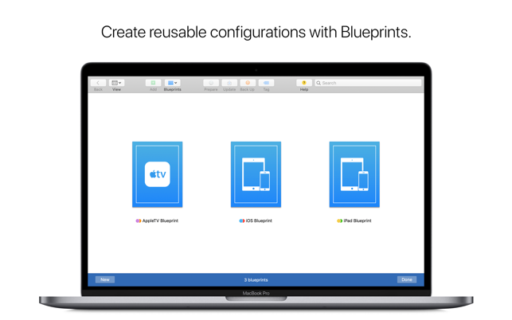Open the View dropdown in toolbar

(x=116, y=83)
